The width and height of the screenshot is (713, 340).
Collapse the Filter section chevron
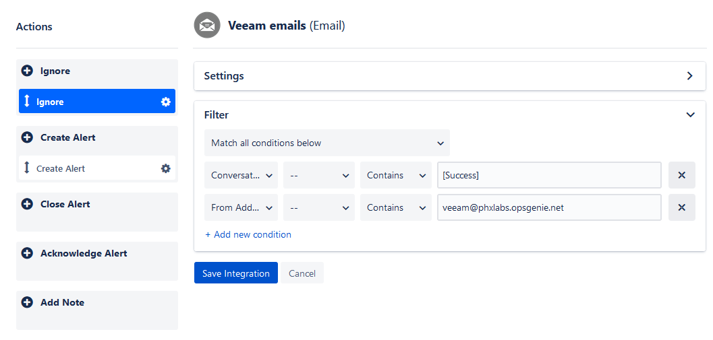[x=690, y=115]
